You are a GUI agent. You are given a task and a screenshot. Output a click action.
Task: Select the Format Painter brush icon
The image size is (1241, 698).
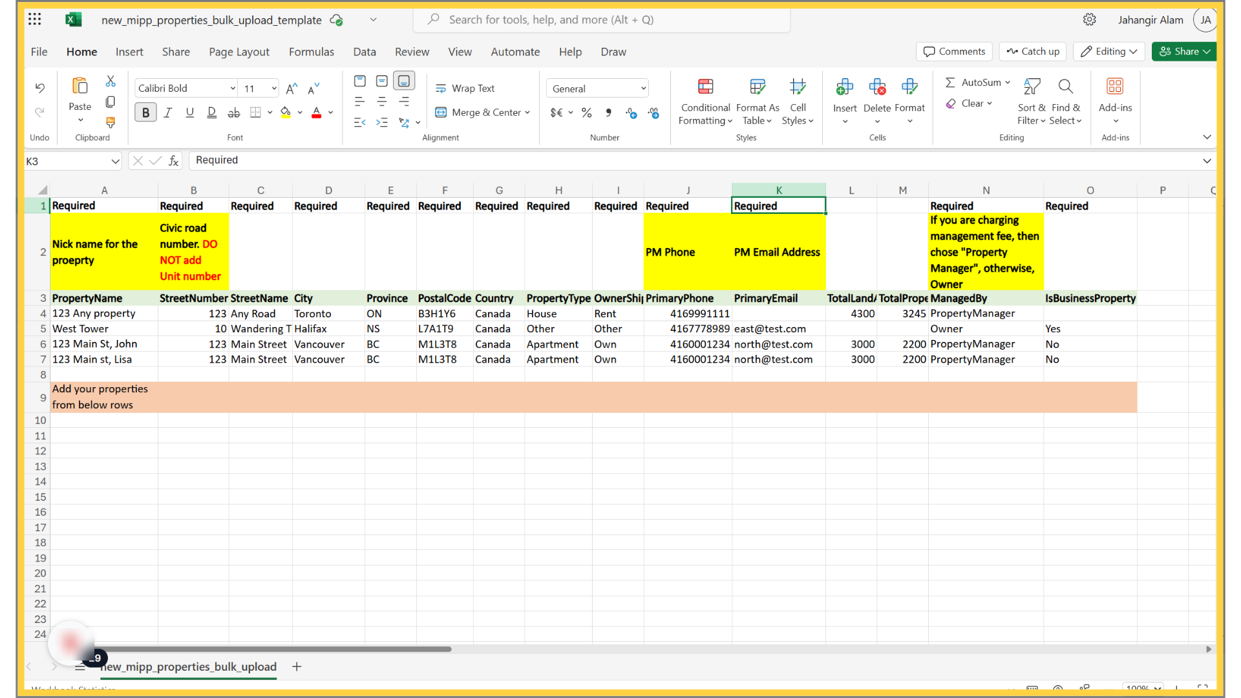point(111,122)
